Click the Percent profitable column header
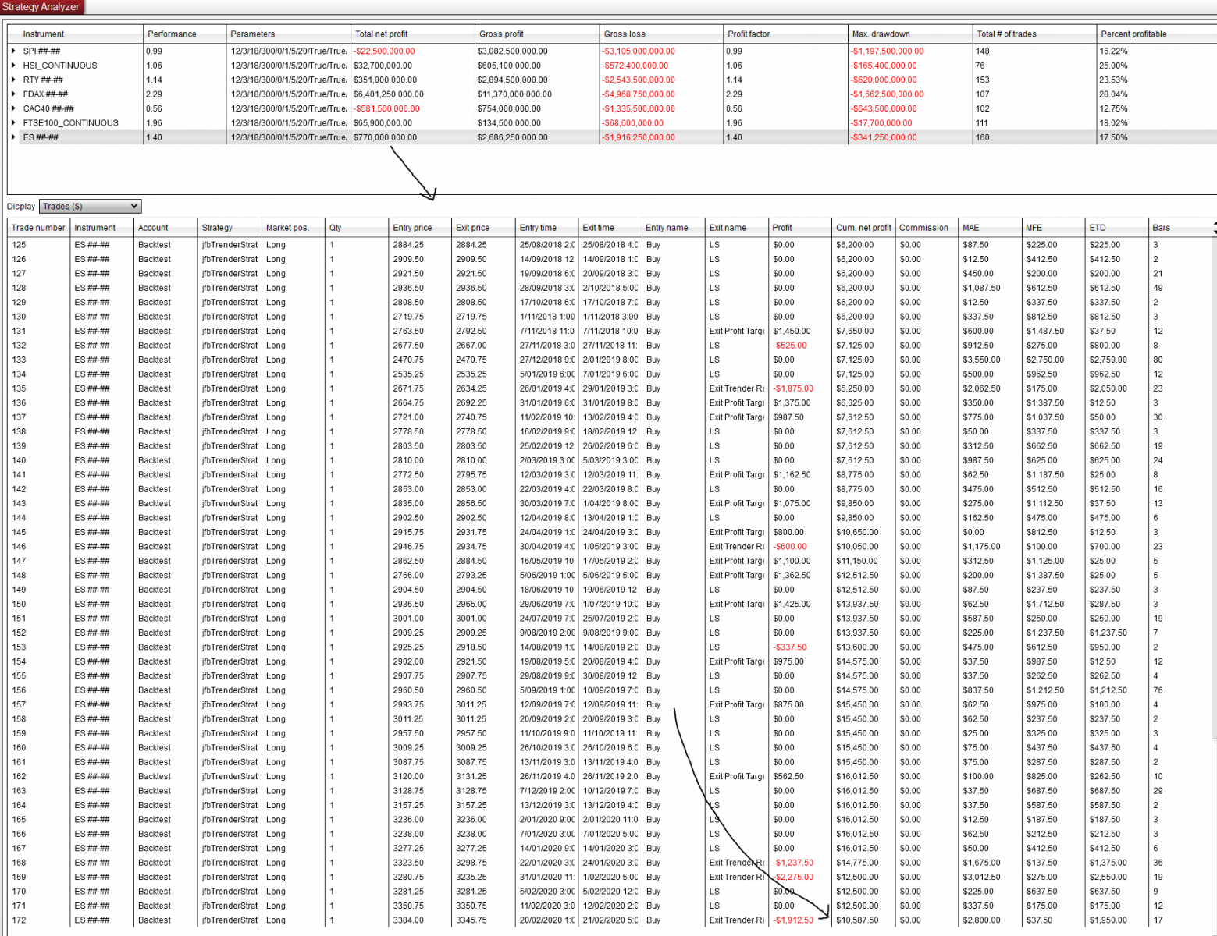Viewport: 1217px width, 936px height. click(x=1132, y=34)
